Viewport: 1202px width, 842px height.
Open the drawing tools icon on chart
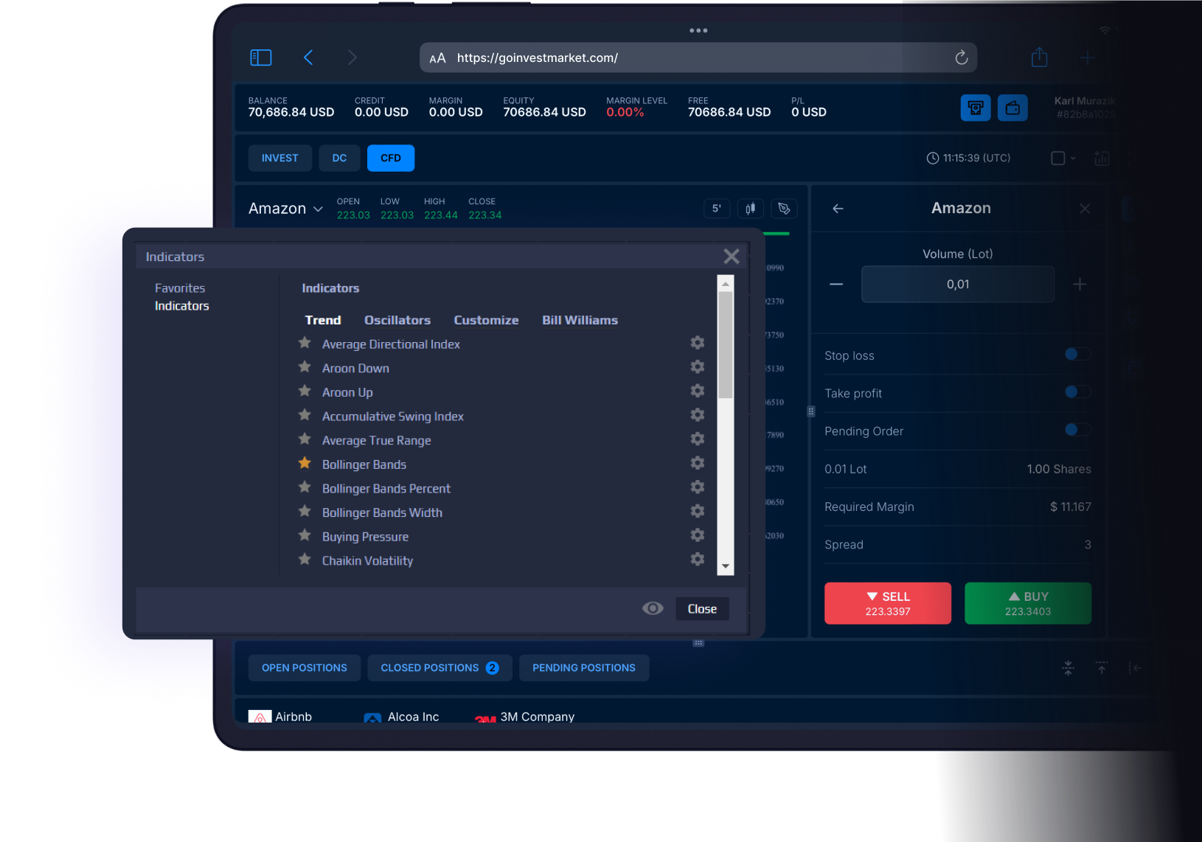(x=784, y=209)
